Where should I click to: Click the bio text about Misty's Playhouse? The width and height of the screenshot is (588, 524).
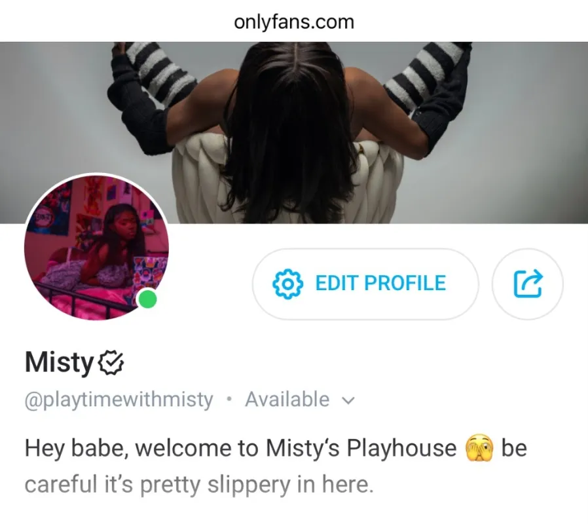(x=240, y=448)
